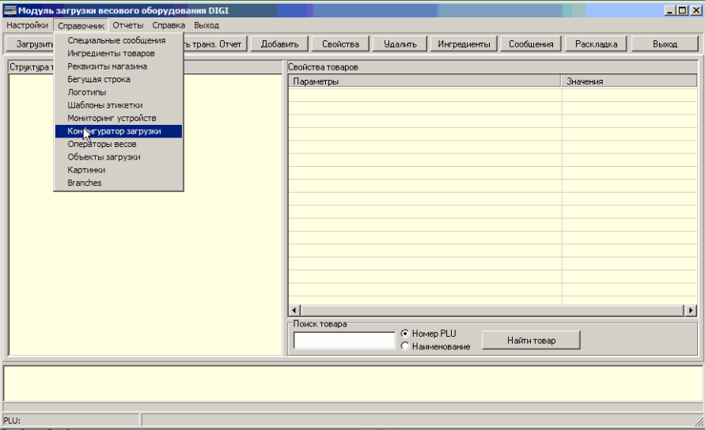Screen dimensions: 705x430
Task: Select Branches menu item
Action: pyautogui.click(x=118, y=183)
